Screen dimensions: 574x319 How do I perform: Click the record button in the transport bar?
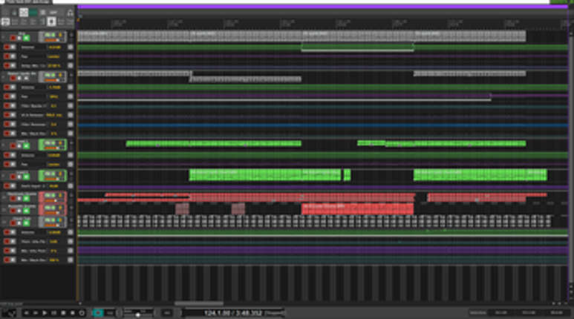[73, 313]
